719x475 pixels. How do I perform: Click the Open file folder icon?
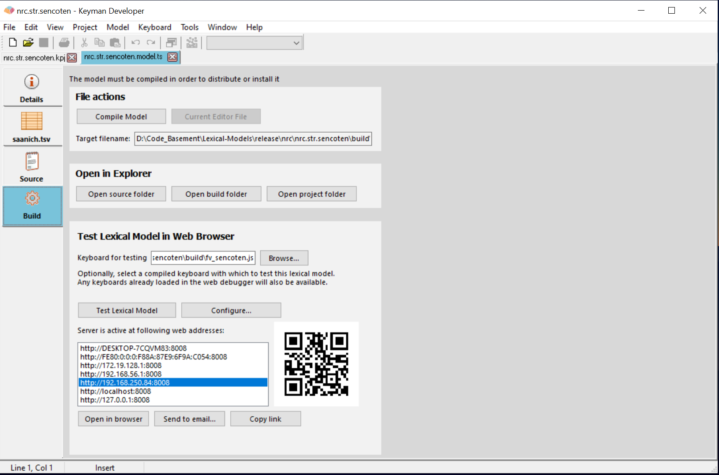pyautogui.click(x=28, y=42)
